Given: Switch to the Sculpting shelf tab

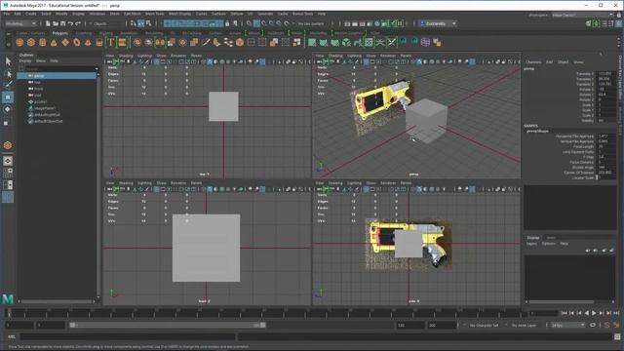Looking at the screenshot, I should point(84,33).
